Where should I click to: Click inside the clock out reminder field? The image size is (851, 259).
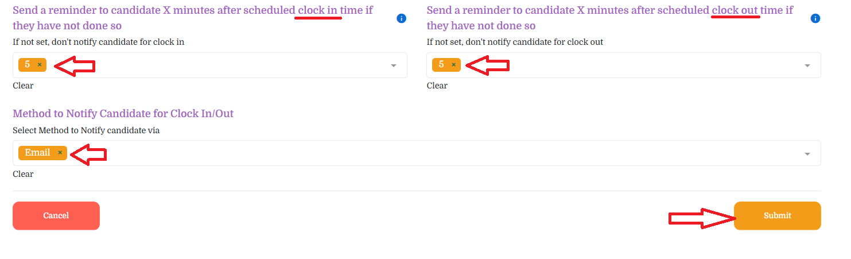point(624,65)
